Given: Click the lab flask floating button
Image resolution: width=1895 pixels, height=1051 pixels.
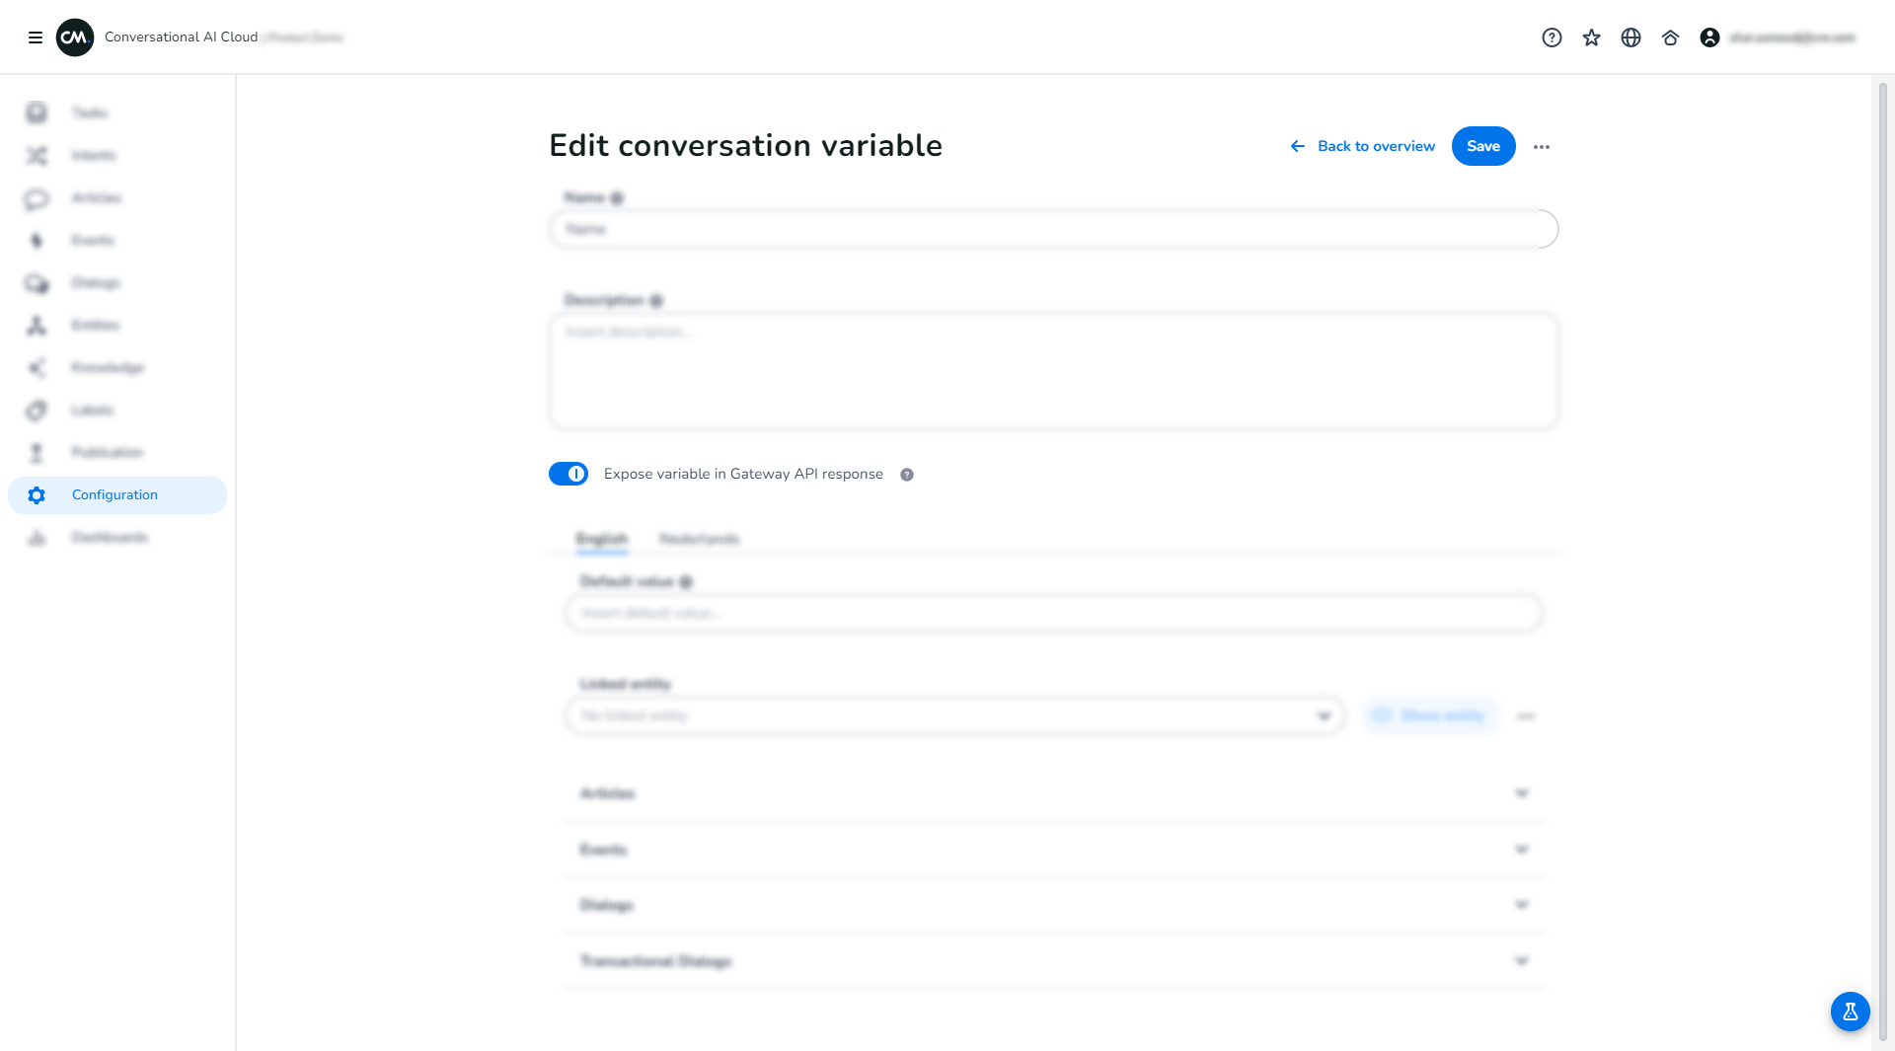Looking at the screenshot, I should (1850, 1012).
